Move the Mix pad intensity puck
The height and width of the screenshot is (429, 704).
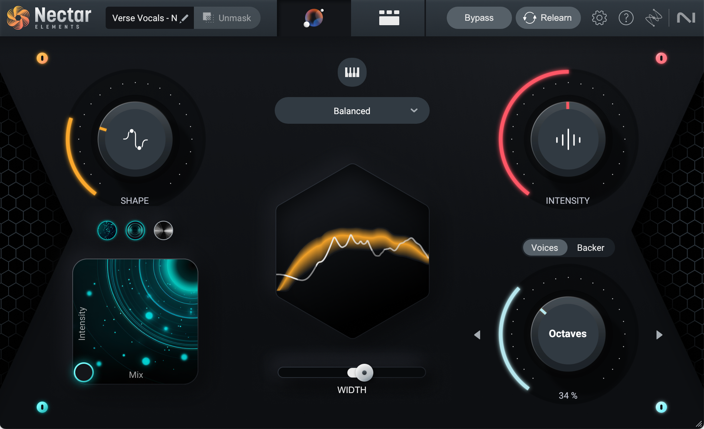pyautogui.click(x=84, y=373)
